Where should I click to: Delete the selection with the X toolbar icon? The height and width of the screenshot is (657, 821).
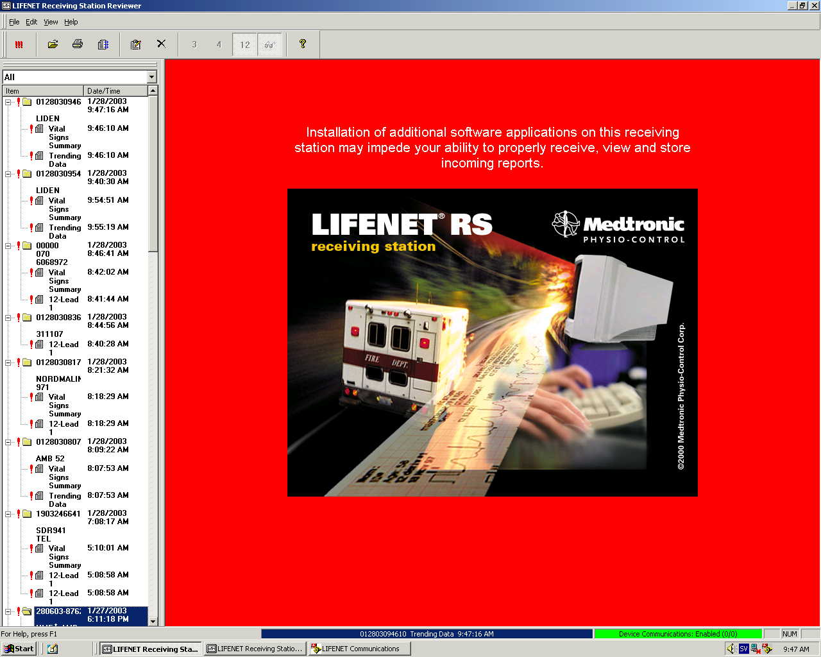click(x=161, y=44)
